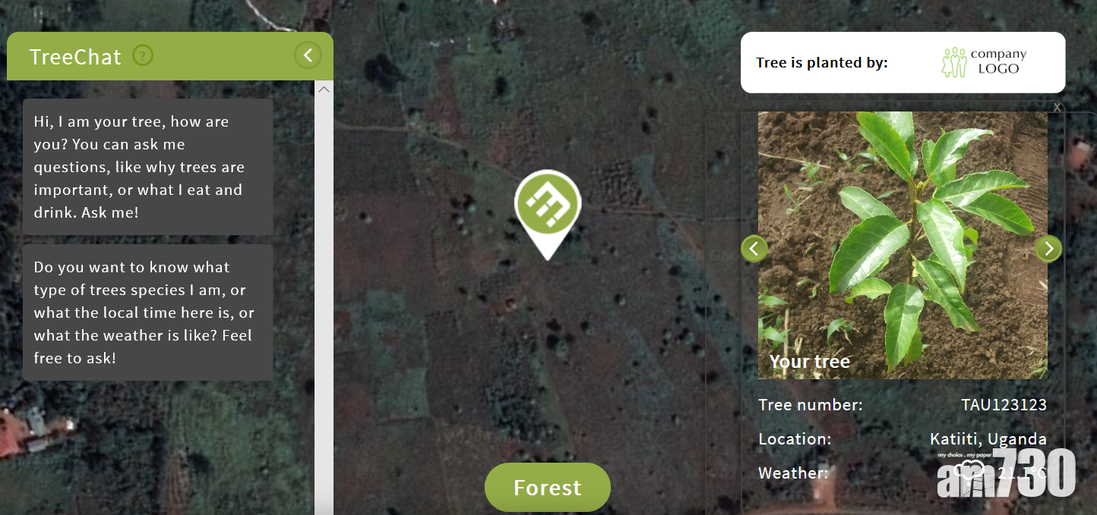Click the 'Tree is planted by' card
Image resolution: width=1097 pixels, height=515 pixels.
coord(903,62)
